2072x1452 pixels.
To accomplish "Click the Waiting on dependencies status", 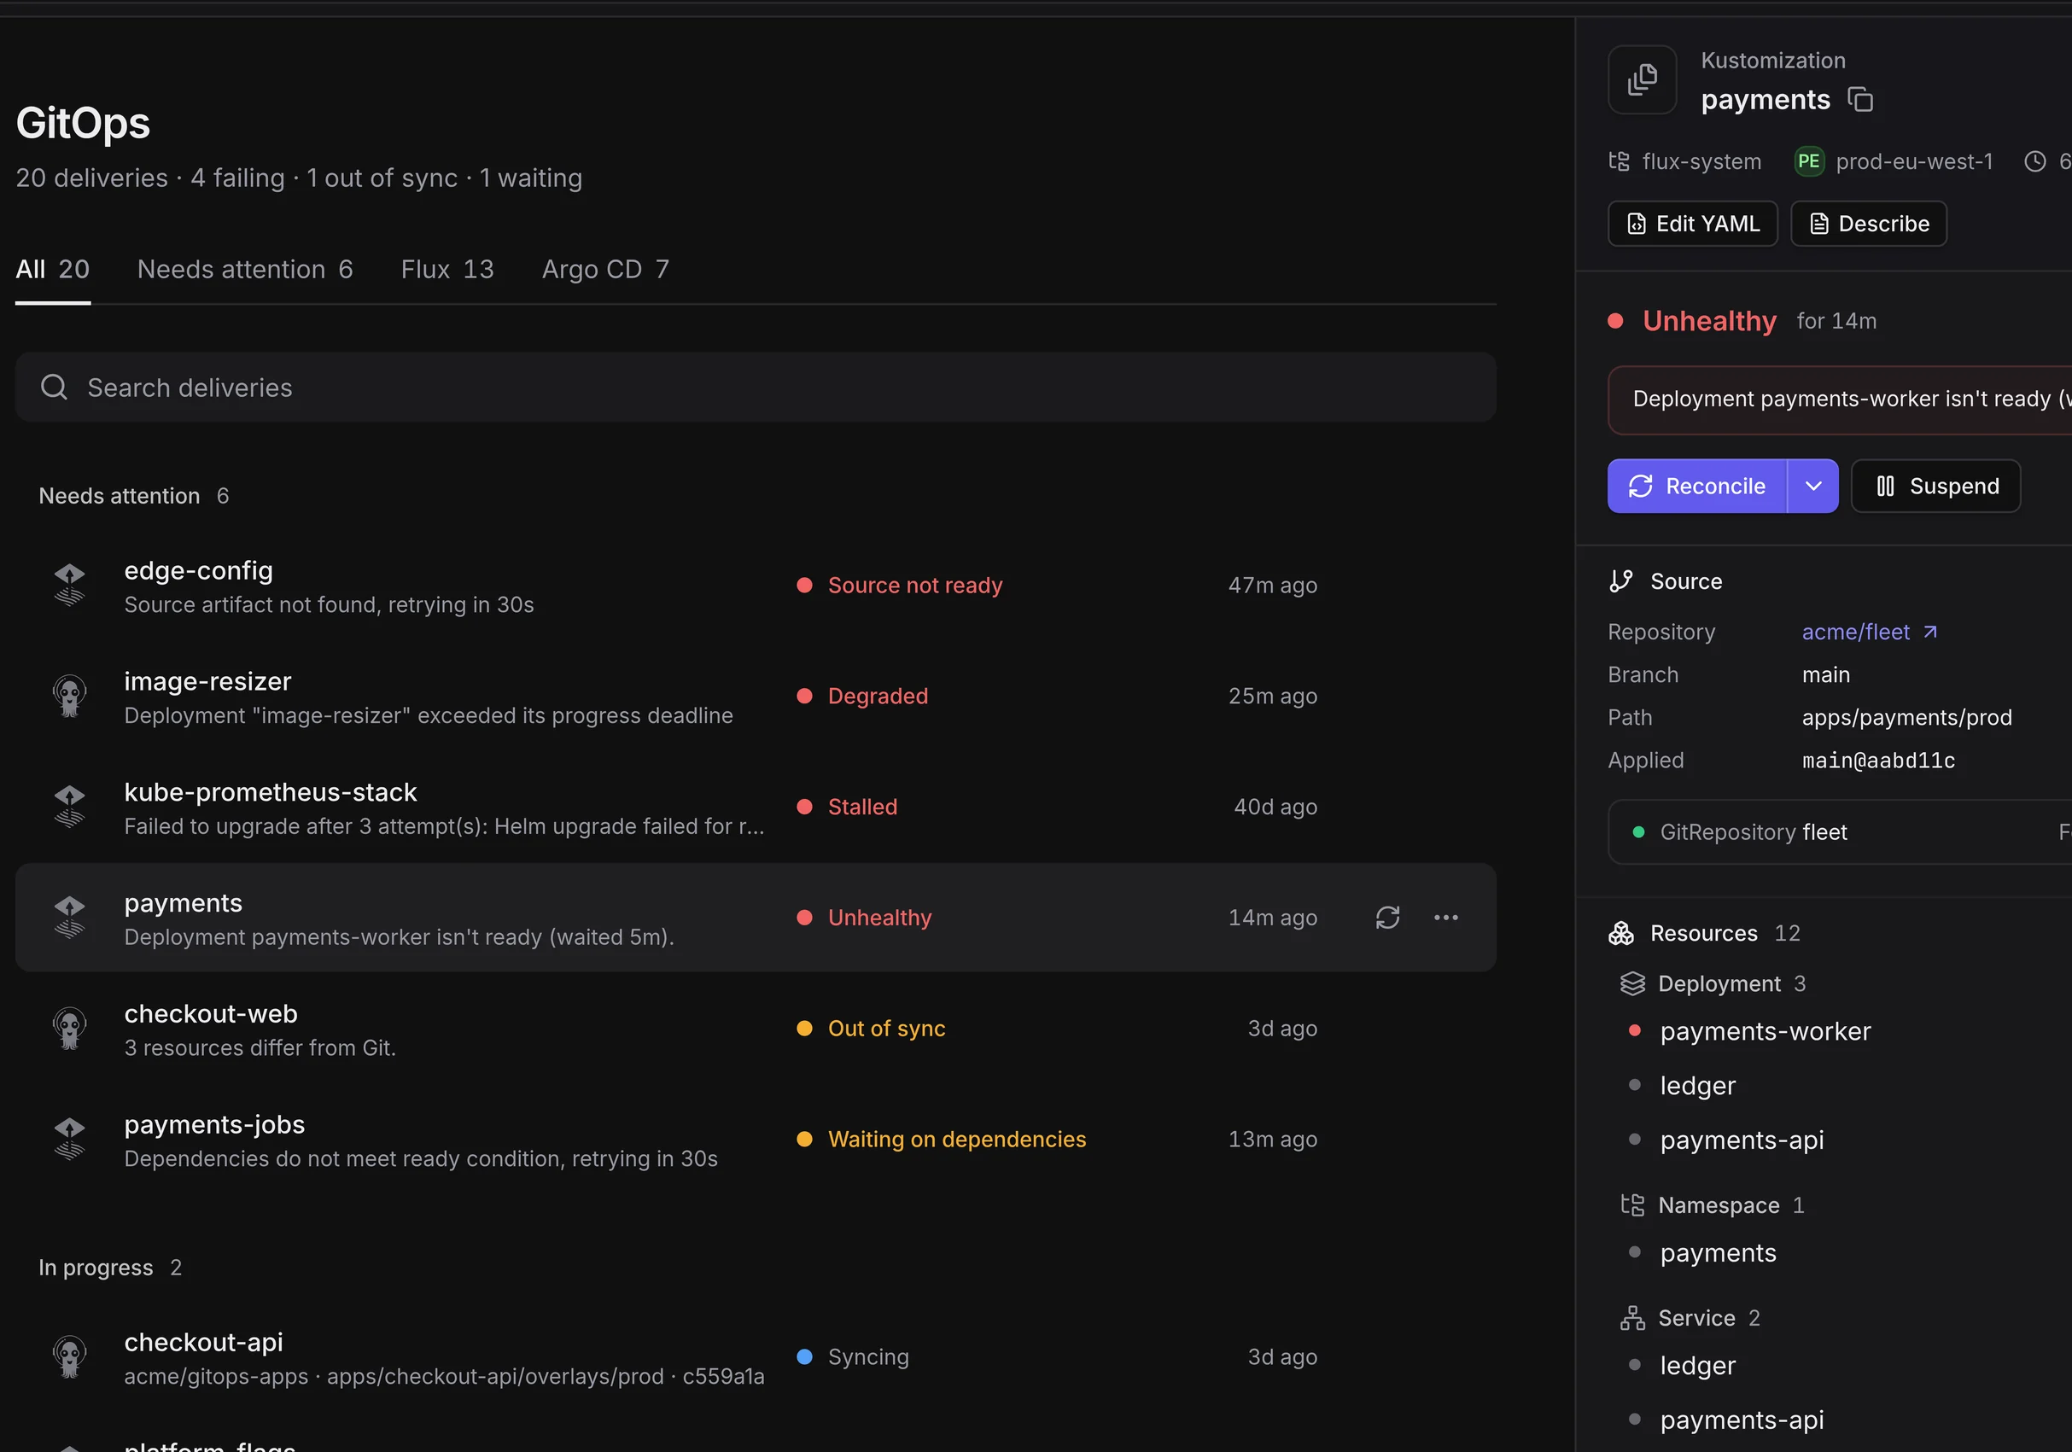I will click(956, 1139).
